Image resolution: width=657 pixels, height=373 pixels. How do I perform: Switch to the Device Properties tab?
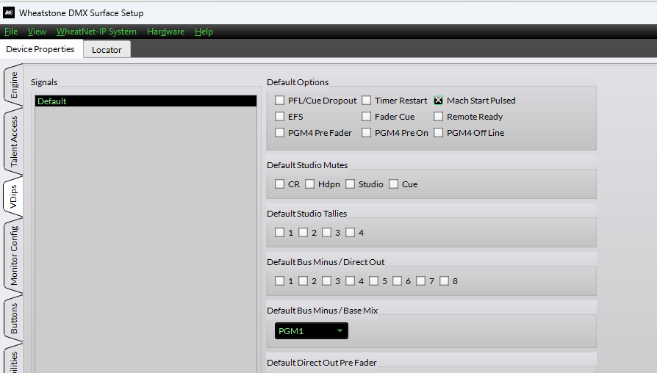click(x=40, y=49)
